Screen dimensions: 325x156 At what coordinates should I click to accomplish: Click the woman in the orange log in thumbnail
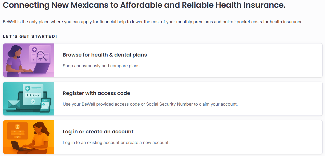pos(40,136)
